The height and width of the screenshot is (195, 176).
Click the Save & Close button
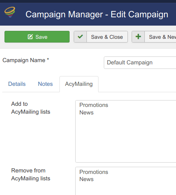click(101, 37)
